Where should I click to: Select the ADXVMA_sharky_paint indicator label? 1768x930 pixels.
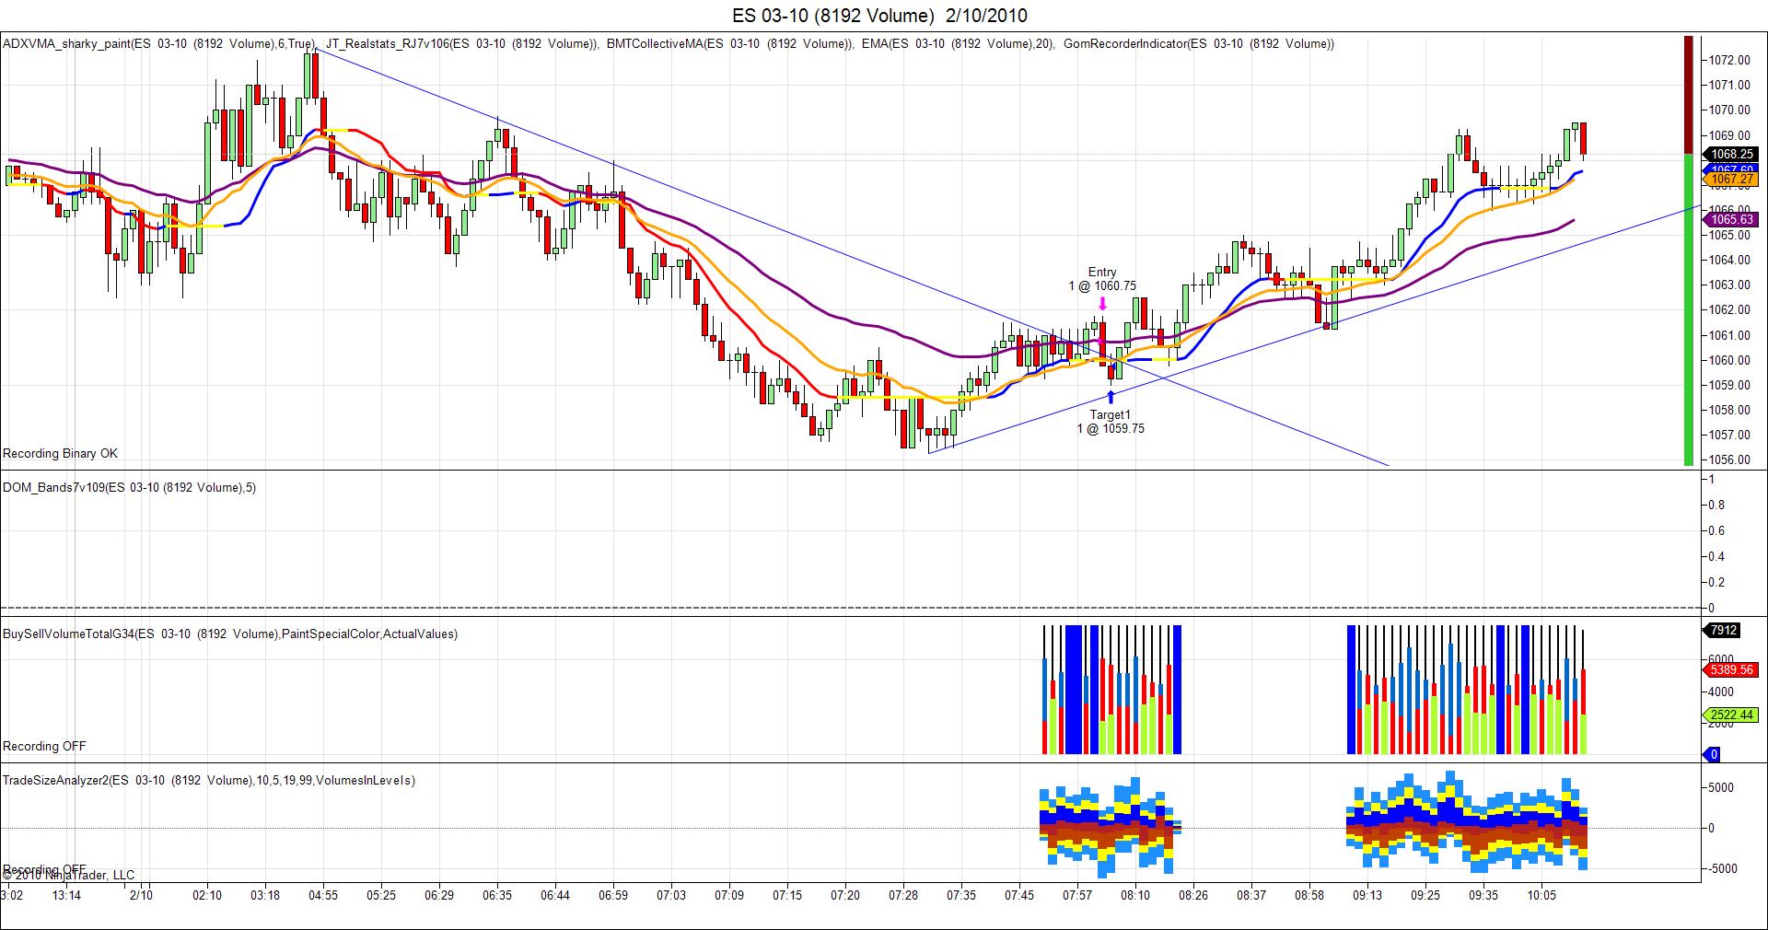(x=159, y=43)
